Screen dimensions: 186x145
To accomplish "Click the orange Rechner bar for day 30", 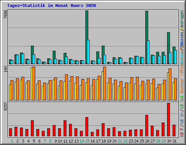I will click(170, 84).
